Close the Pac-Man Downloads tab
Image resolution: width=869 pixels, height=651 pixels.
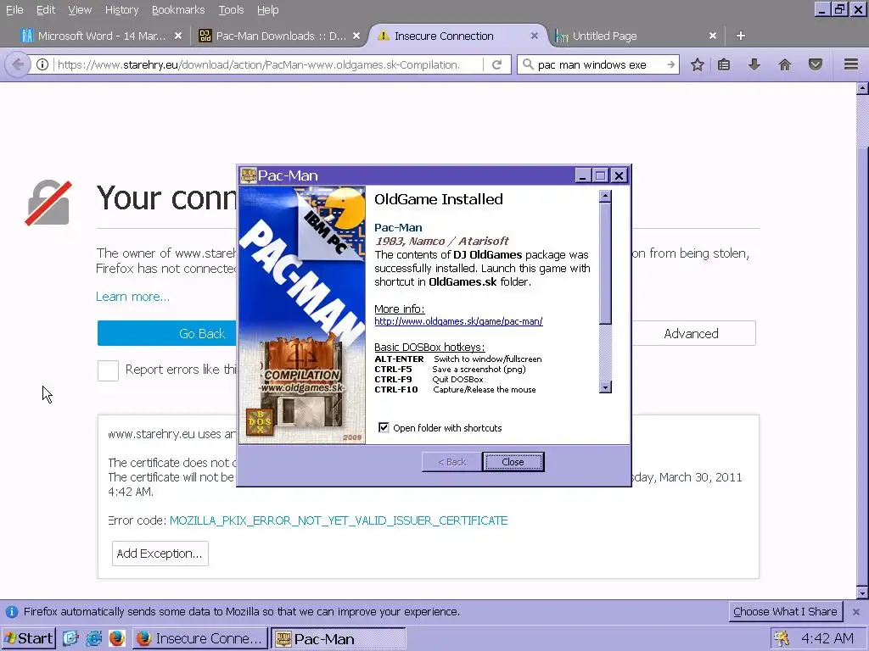(x=356, y=36)
